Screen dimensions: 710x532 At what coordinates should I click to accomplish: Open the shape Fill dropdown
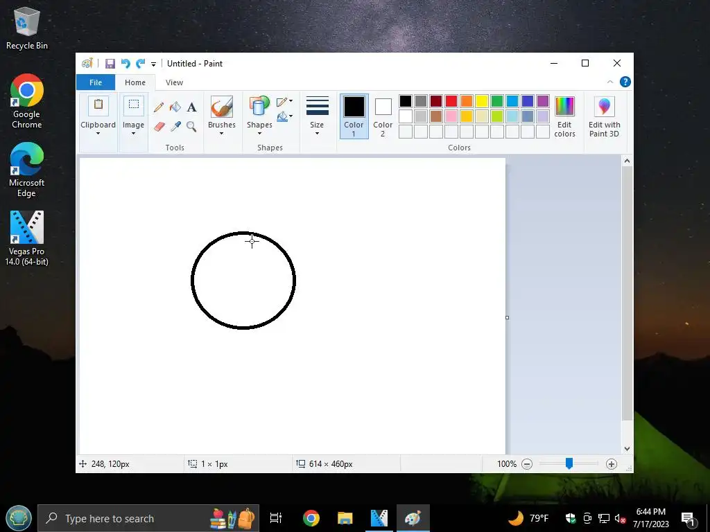tap(285, 116)
